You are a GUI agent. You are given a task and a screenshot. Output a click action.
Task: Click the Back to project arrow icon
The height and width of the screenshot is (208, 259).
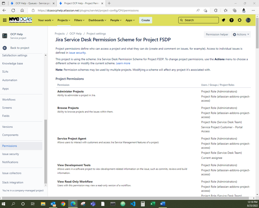(5, 48)
